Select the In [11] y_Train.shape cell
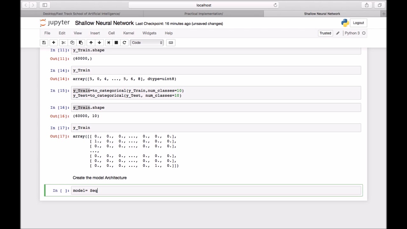 pos(216,51)
